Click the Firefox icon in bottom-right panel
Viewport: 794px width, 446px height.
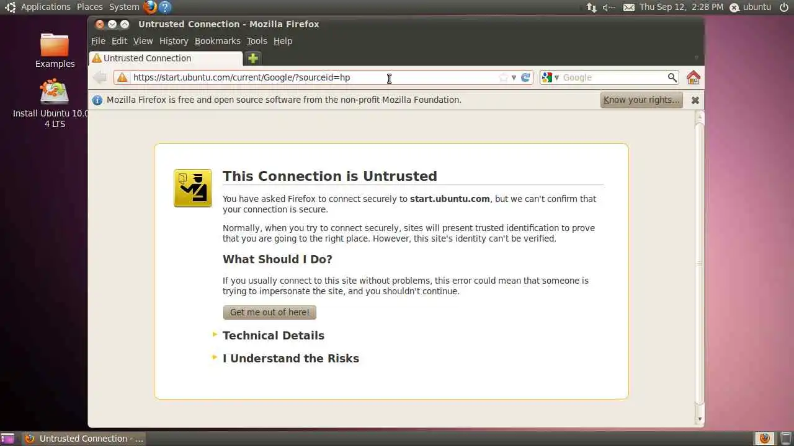pos(764,439)
